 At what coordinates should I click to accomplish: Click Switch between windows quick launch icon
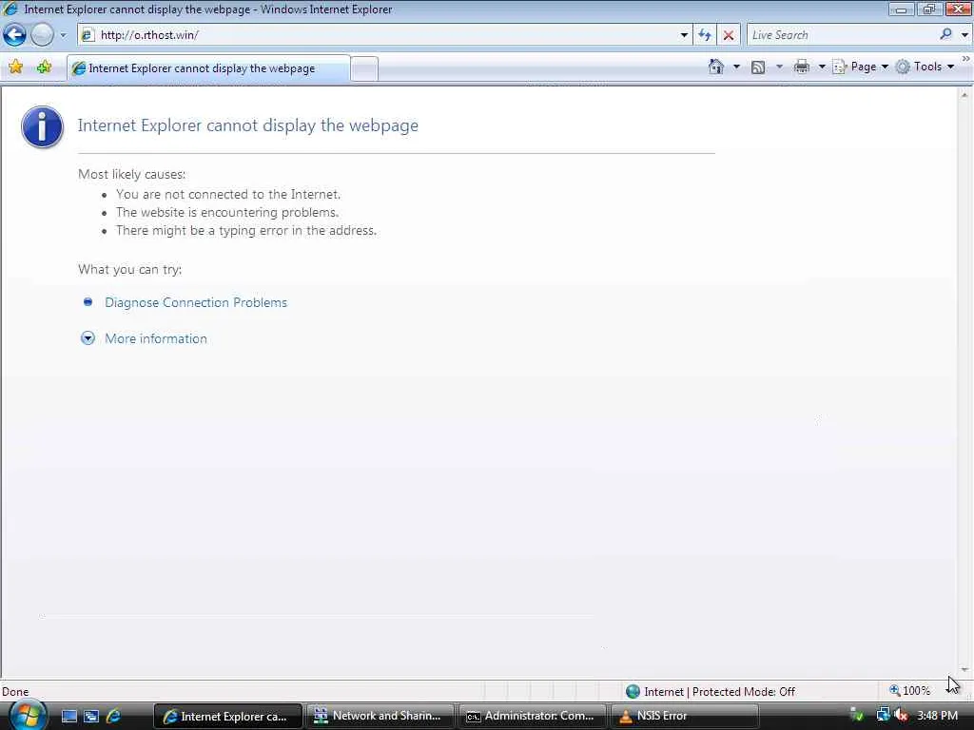(x=91, y=716)
